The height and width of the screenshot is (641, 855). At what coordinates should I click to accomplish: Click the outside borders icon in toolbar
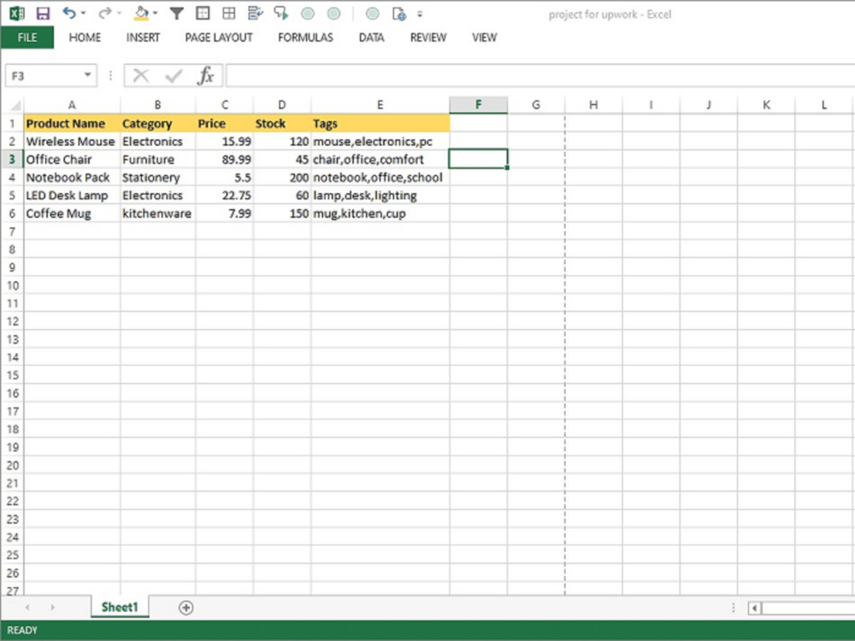(203, 14)
